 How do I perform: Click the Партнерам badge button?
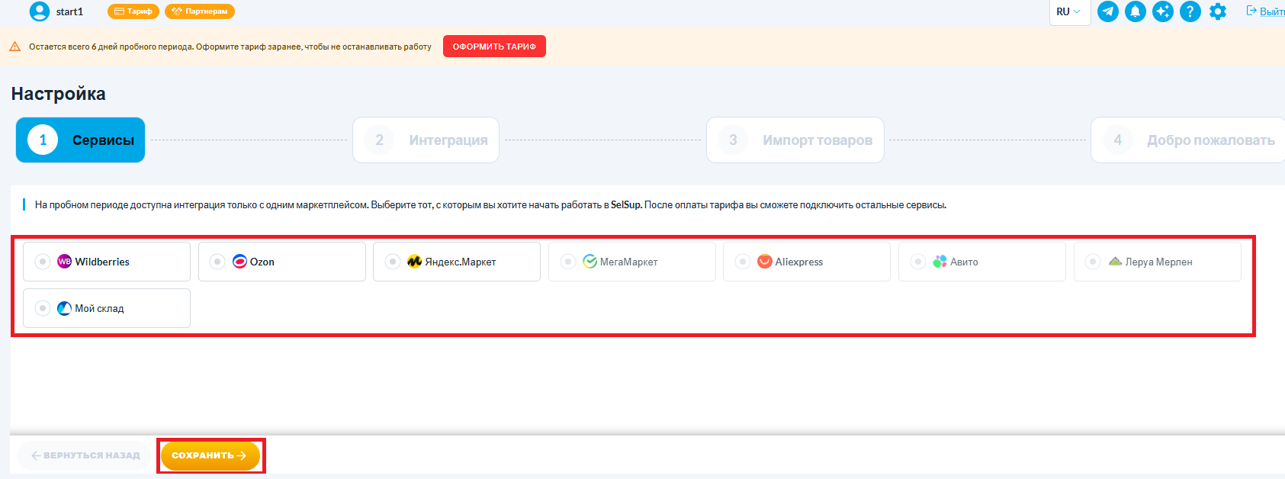pos(200,11)
